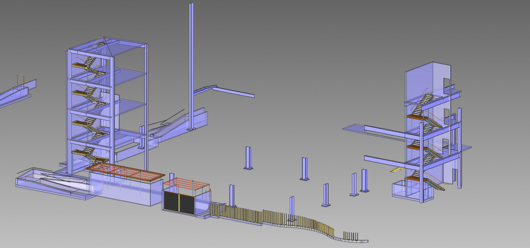Select the curved wooden picket fence
Viewport: 530px width, 248px height.
[x=287, y=219]
